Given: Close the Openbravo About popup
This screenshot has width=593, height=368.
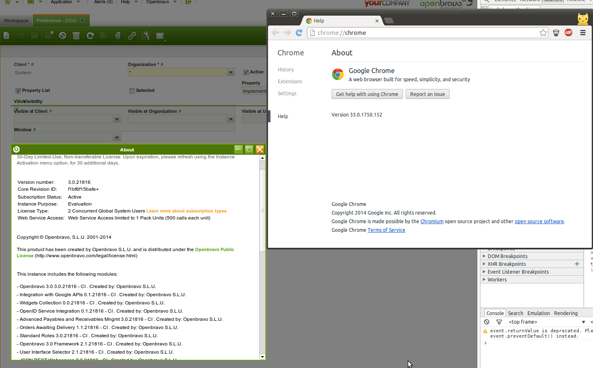Looking at the screenshot, I should (x=260, y=149).
